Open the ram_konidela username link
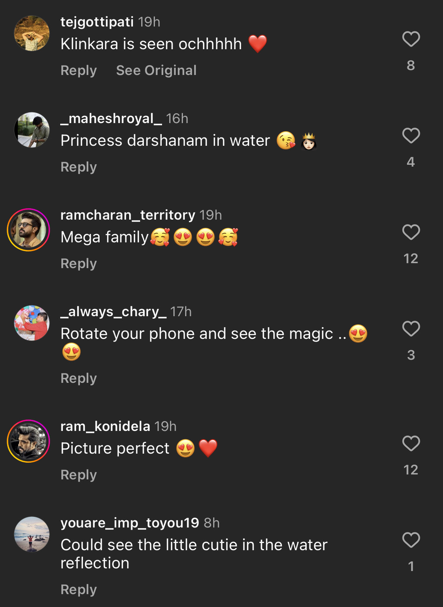This screenshot has height=607, width=443. (105, 426)
